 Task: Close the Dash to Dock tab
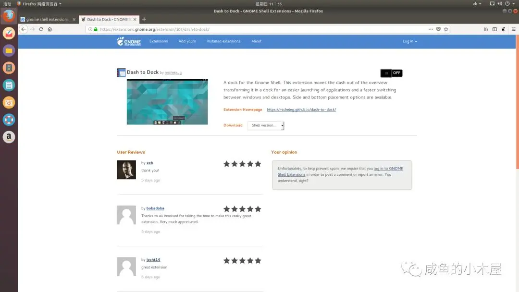pyautogui.click(x=135, y=20)
